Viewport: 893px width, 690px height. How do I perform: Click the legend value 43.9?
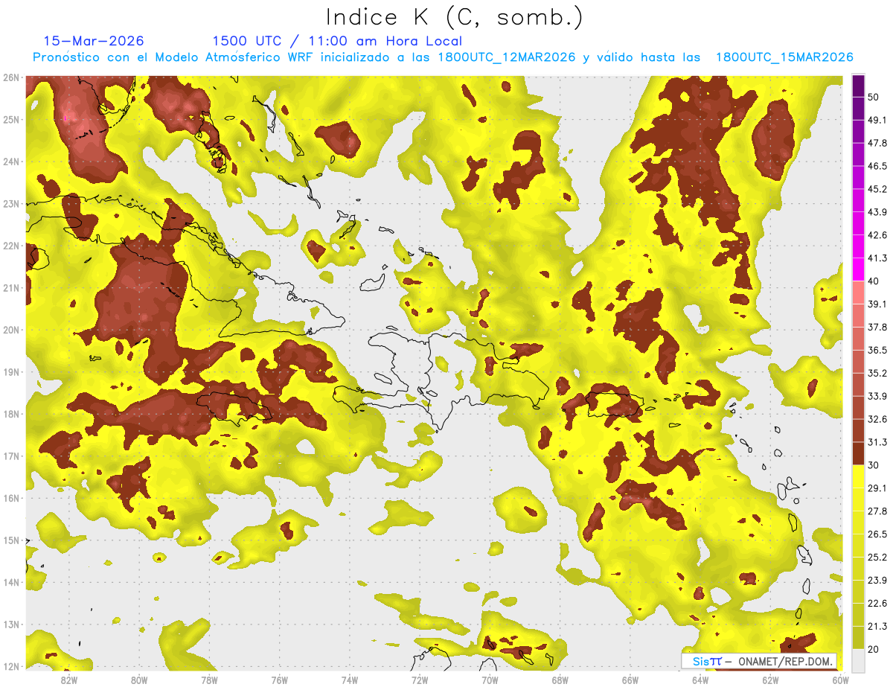[877, 212]
